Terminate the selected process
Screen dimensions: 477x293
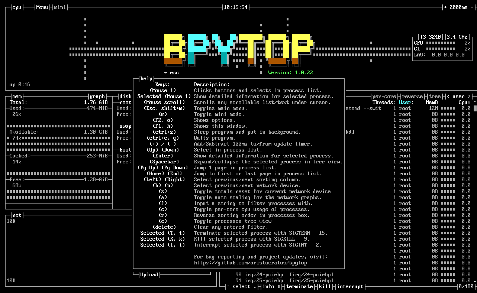click(299, 286)
